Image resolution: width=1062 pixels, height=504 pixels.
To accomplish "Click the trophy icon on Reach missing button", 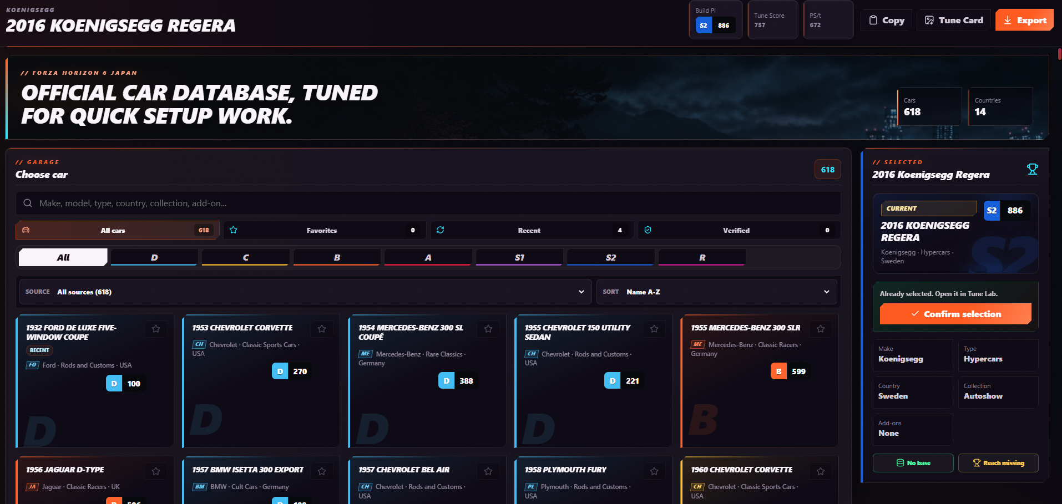I will (x=977, y=463).
